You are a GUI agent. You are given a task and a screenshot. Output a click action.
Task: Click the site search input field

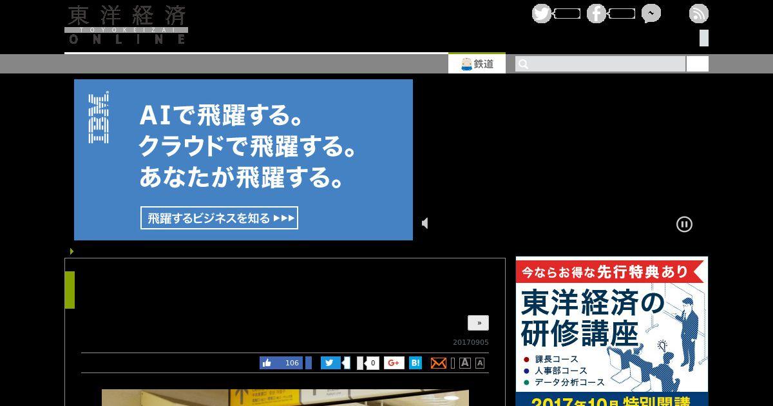pyautogui.click(x=600, y=64)
